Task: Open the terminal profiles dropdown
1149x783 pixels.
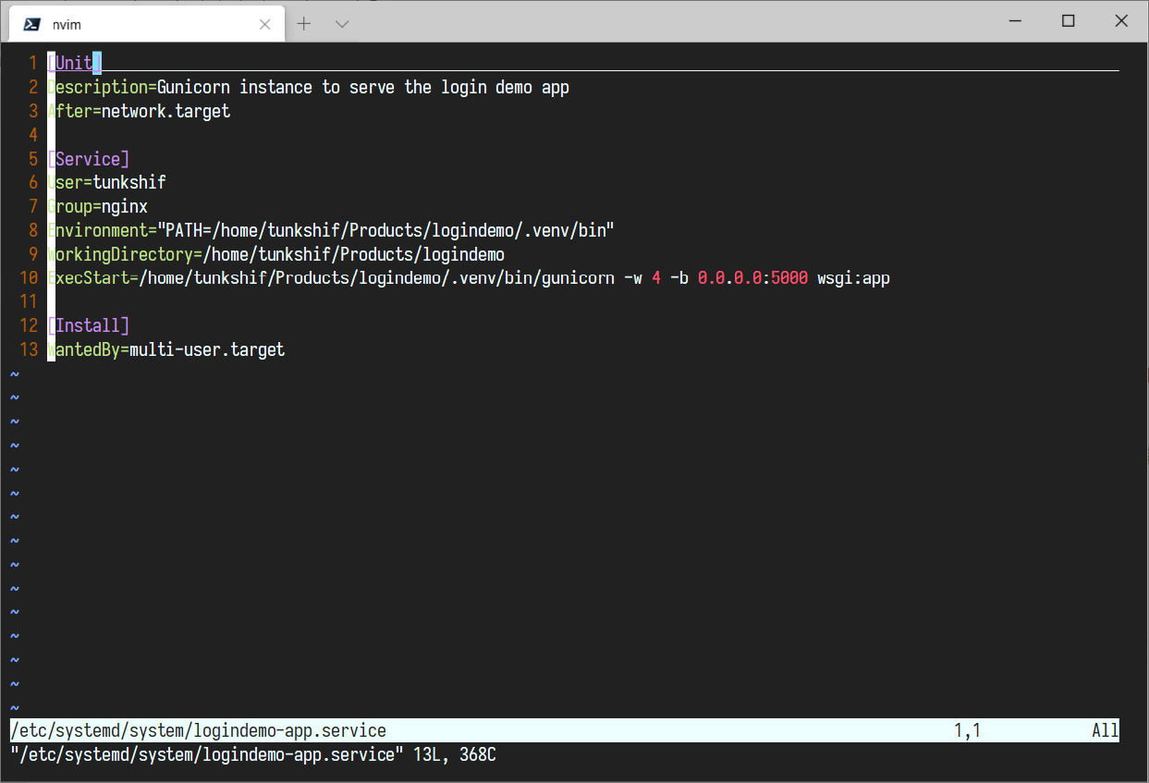Action: (342, 24)
